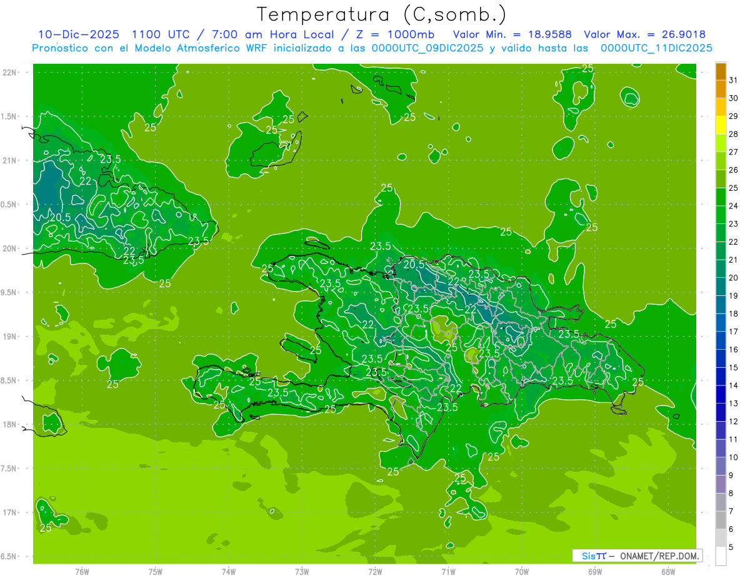Click the color scale swatch between 30 and 31
Image resolution: width=750 pixels, height=580 pixels.
click(x=721, y=89)
